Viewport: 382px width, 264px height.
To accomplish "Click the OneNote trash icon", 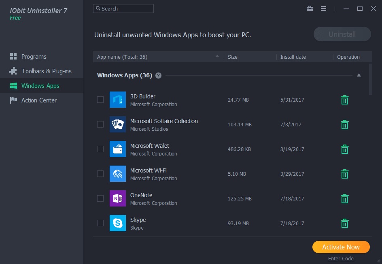I will click(344, 199).
